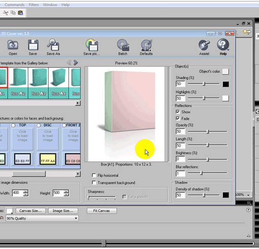Image resolution: width=259 pixels, height=249 pixels.
Task: Open the Commands menu
Action: (x=15, y=5)
